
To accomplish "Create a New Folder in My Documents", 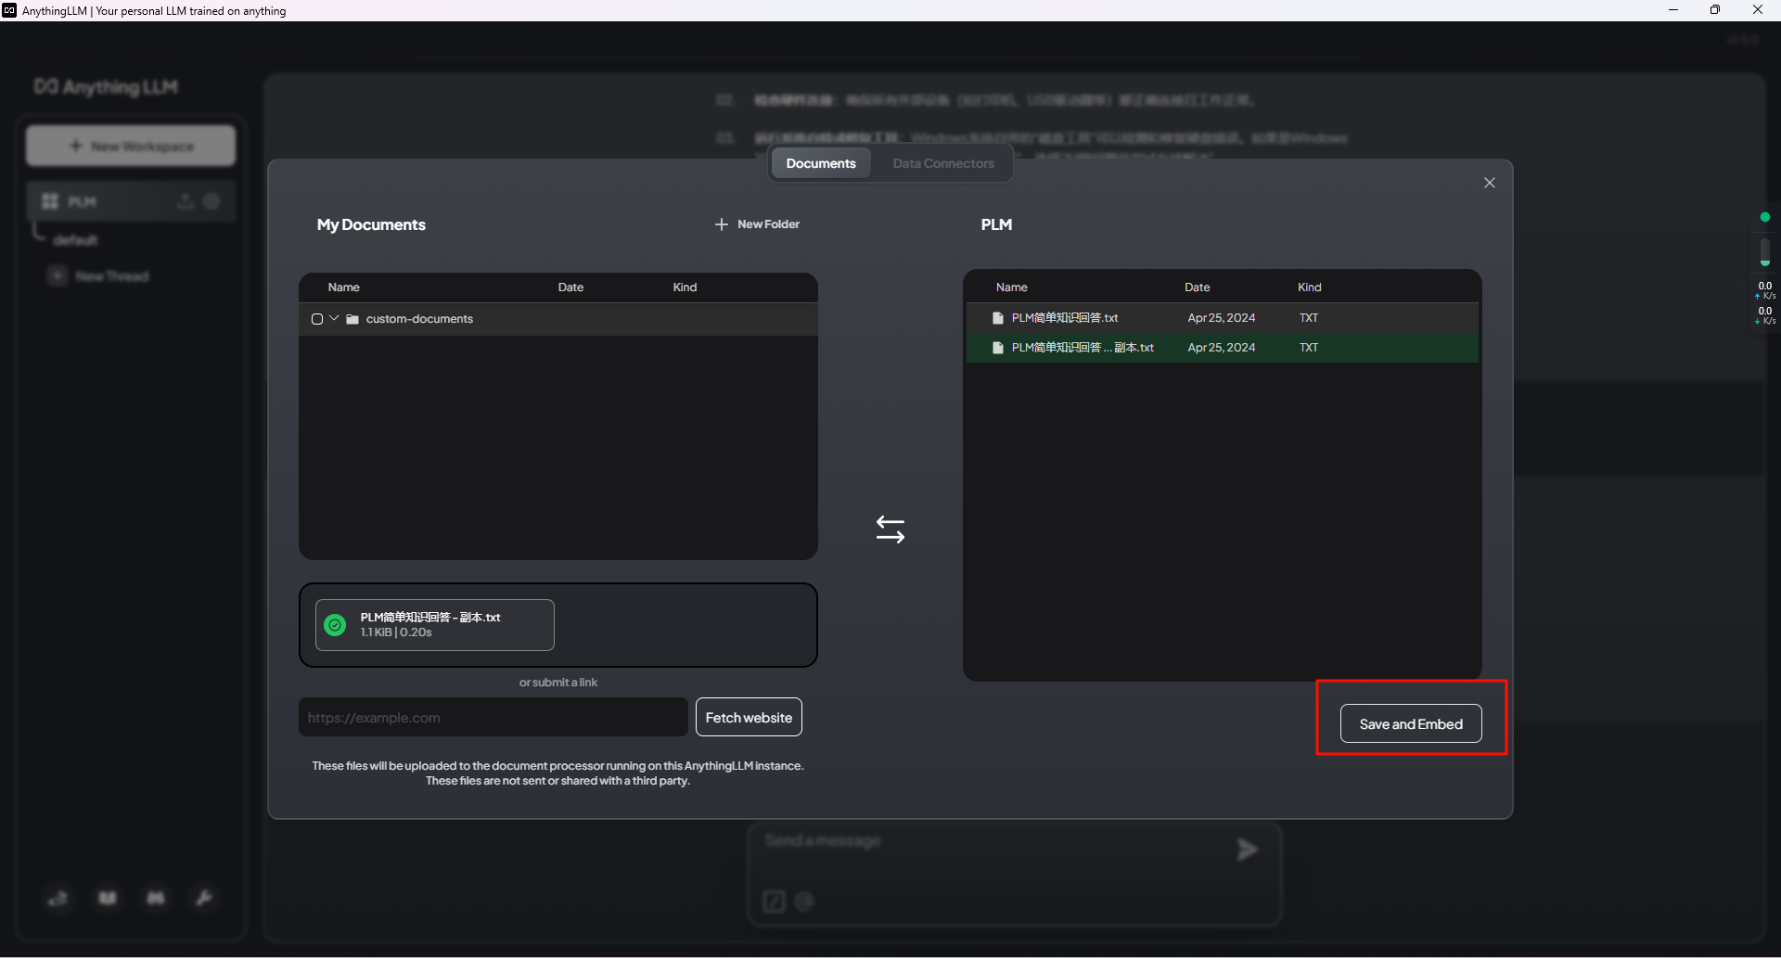I will 757,224.
